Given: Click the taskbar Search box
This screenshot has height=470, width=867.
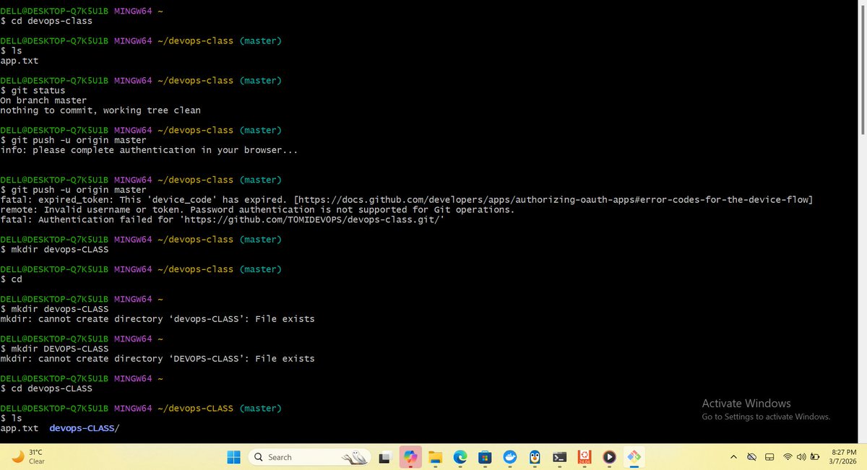Looking at the screenshot, I should click(310, 457).
